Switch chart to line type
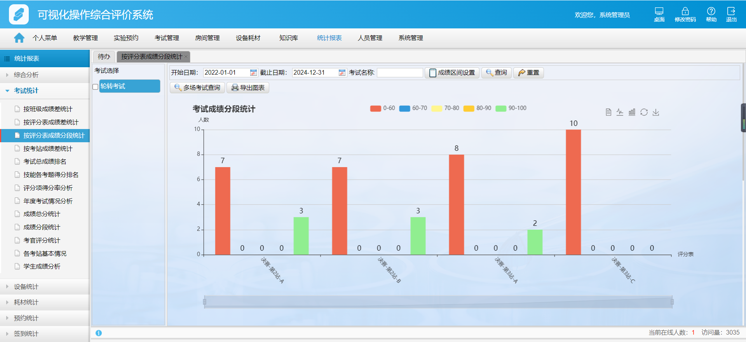Image resolution: width=746 pixels, height=342 pixels. point(620,112)
